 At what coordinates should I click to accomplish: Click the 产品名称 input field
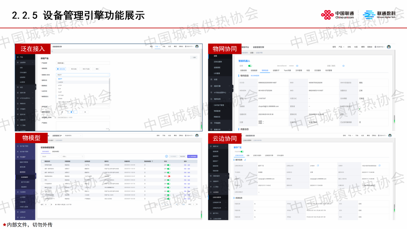pyautogui.click(x=83, y=63)
